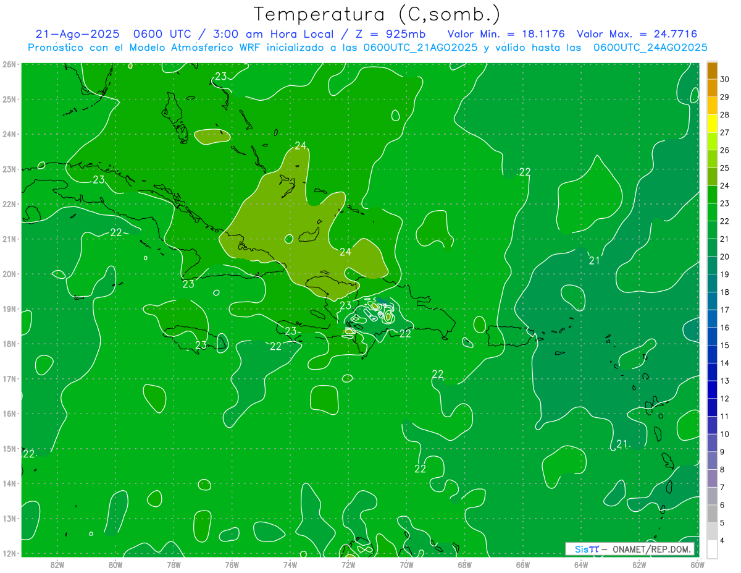
Task: Click the legend swatch between 24 and 25
Action: pos(712,177)
